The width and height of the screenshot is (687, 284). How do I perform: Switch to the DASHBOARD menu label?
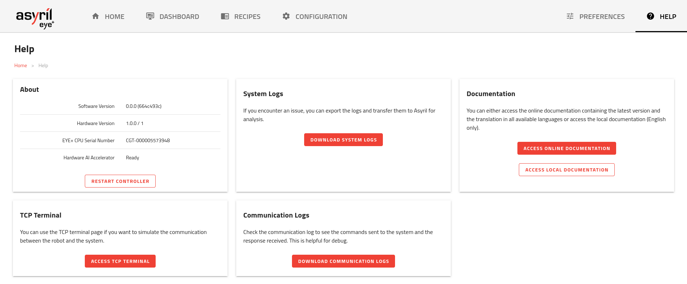point(179,16)
